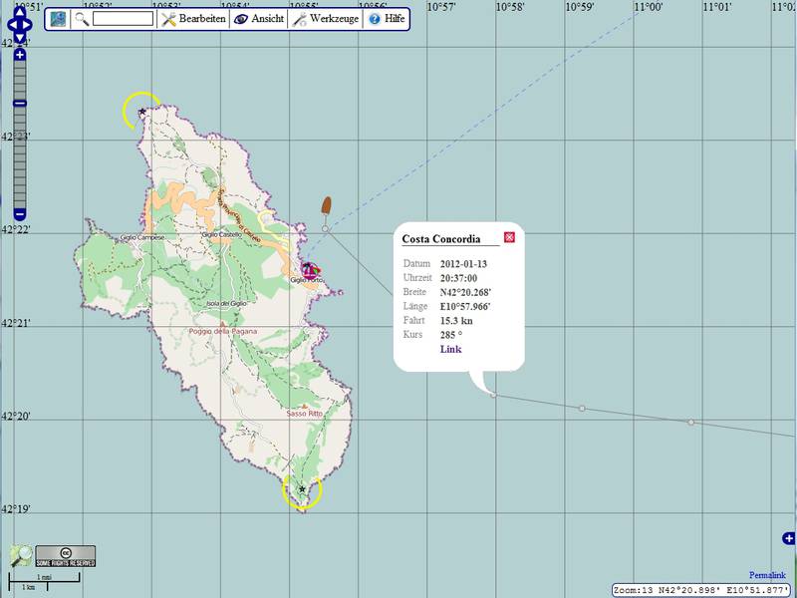Click the track point under the popup tail
797x598 pixels.
coord(493,395)
